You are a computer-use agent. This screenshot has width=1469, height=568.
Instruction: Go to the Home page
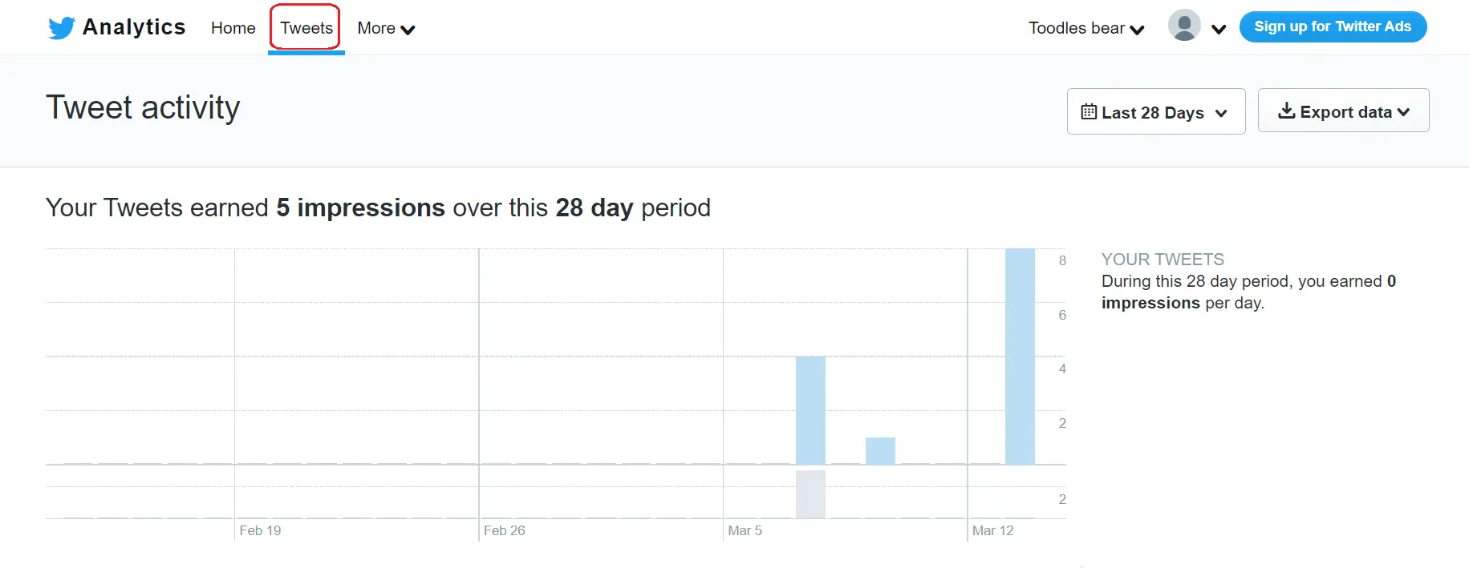click(x=233, y=28)
